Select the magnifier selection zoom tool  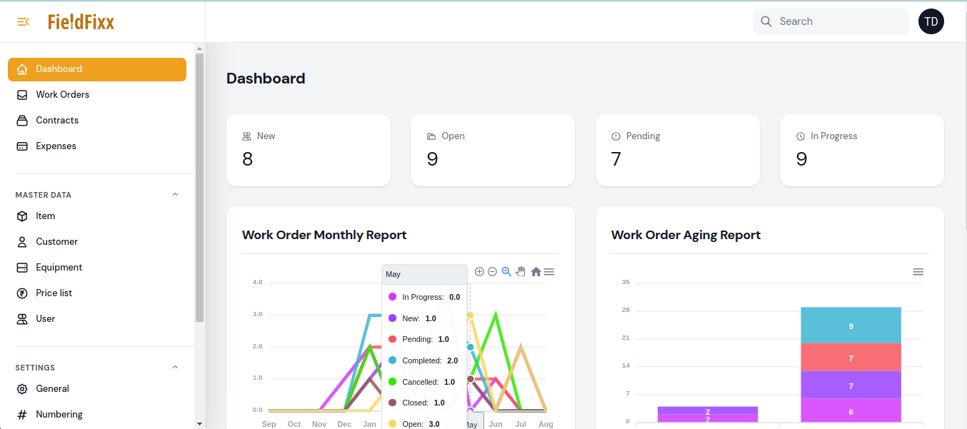tap(506, 272)
